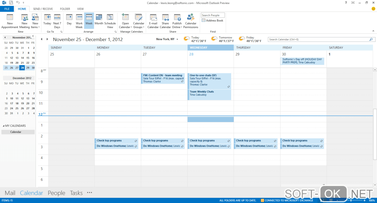
Task: Open Tasks module
Action: point(76,193)
